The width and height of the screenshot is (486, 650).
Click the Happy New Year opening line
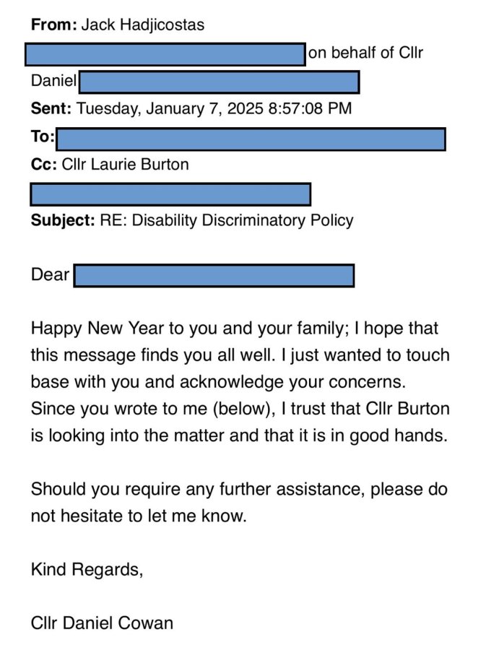(x=235, y=328)
